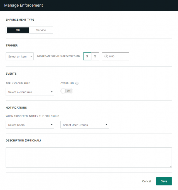Click the aggregate spend amount field
Viewport: 178px width, 190px height.
click(118, 56)
